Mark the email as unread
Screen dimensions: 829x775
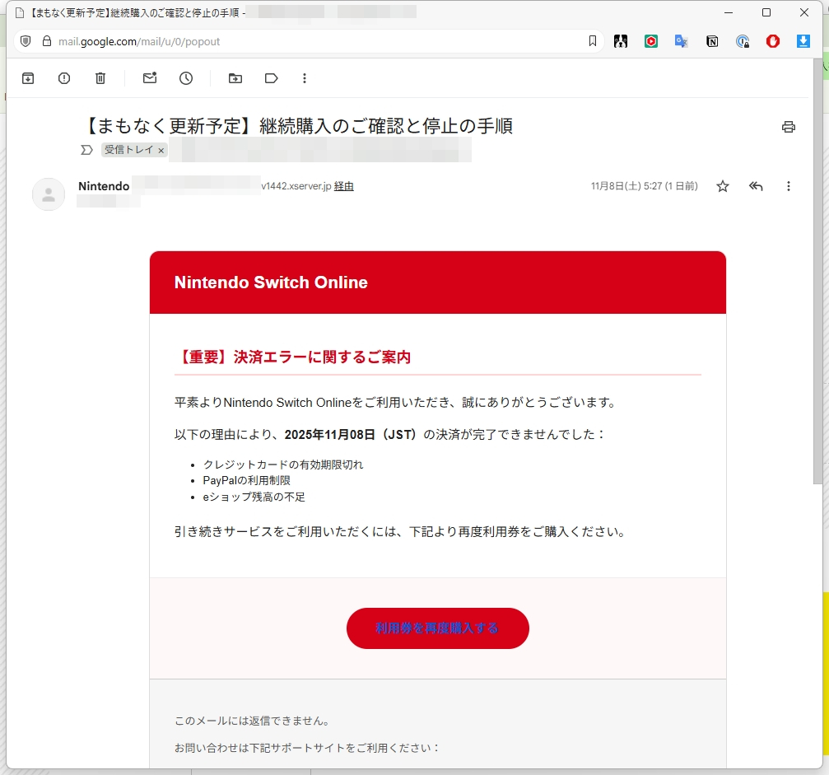tap(149, 77)
